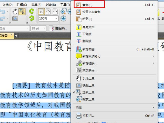This screenshot has width=164, height=123.
Task: Choose Print (打印) from context menu
Action: (115, 116)
